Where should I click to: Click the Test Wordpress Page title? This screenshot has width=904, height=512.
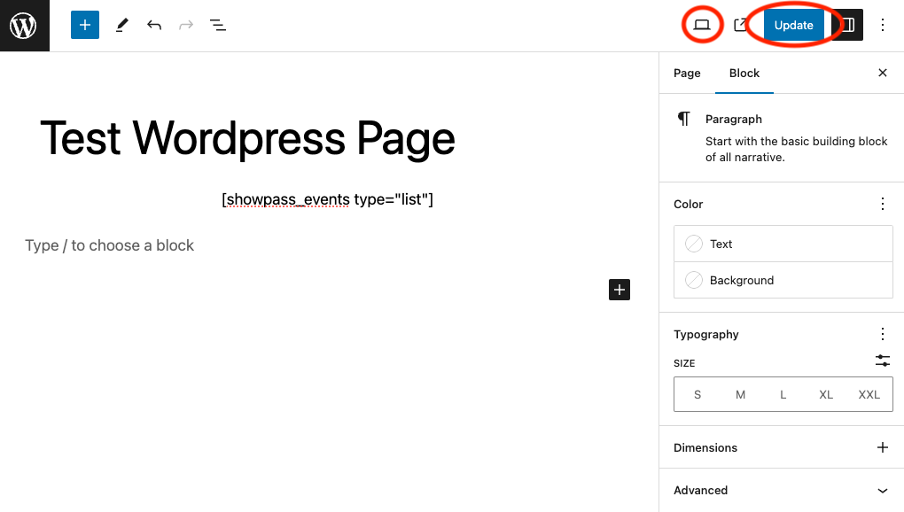click(x=247, y=139)
